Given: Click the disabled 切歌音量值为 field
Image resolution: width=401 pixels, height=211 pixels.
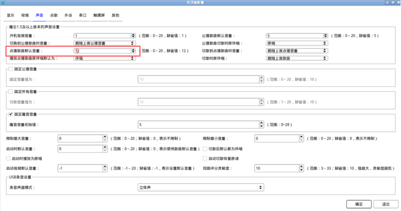Looking at the screenshot, I should coord(198,102).
